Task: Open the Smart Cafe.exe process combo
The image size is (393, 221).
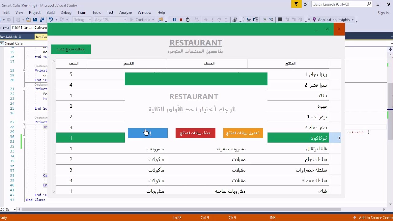Action: (x=29, y=28)
